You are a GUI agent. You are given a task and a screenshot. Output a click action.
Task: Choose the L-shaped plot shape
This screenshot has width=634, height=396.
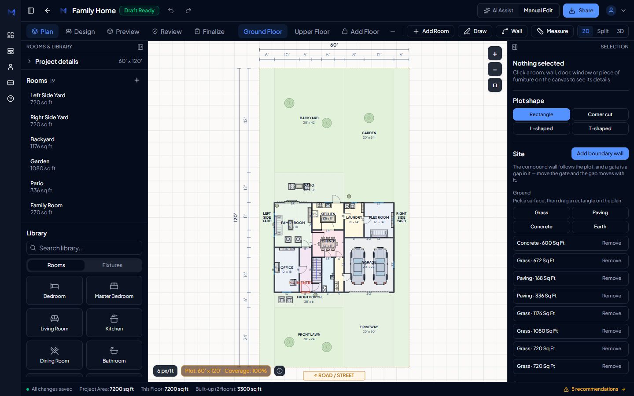[x=542, y=128]
